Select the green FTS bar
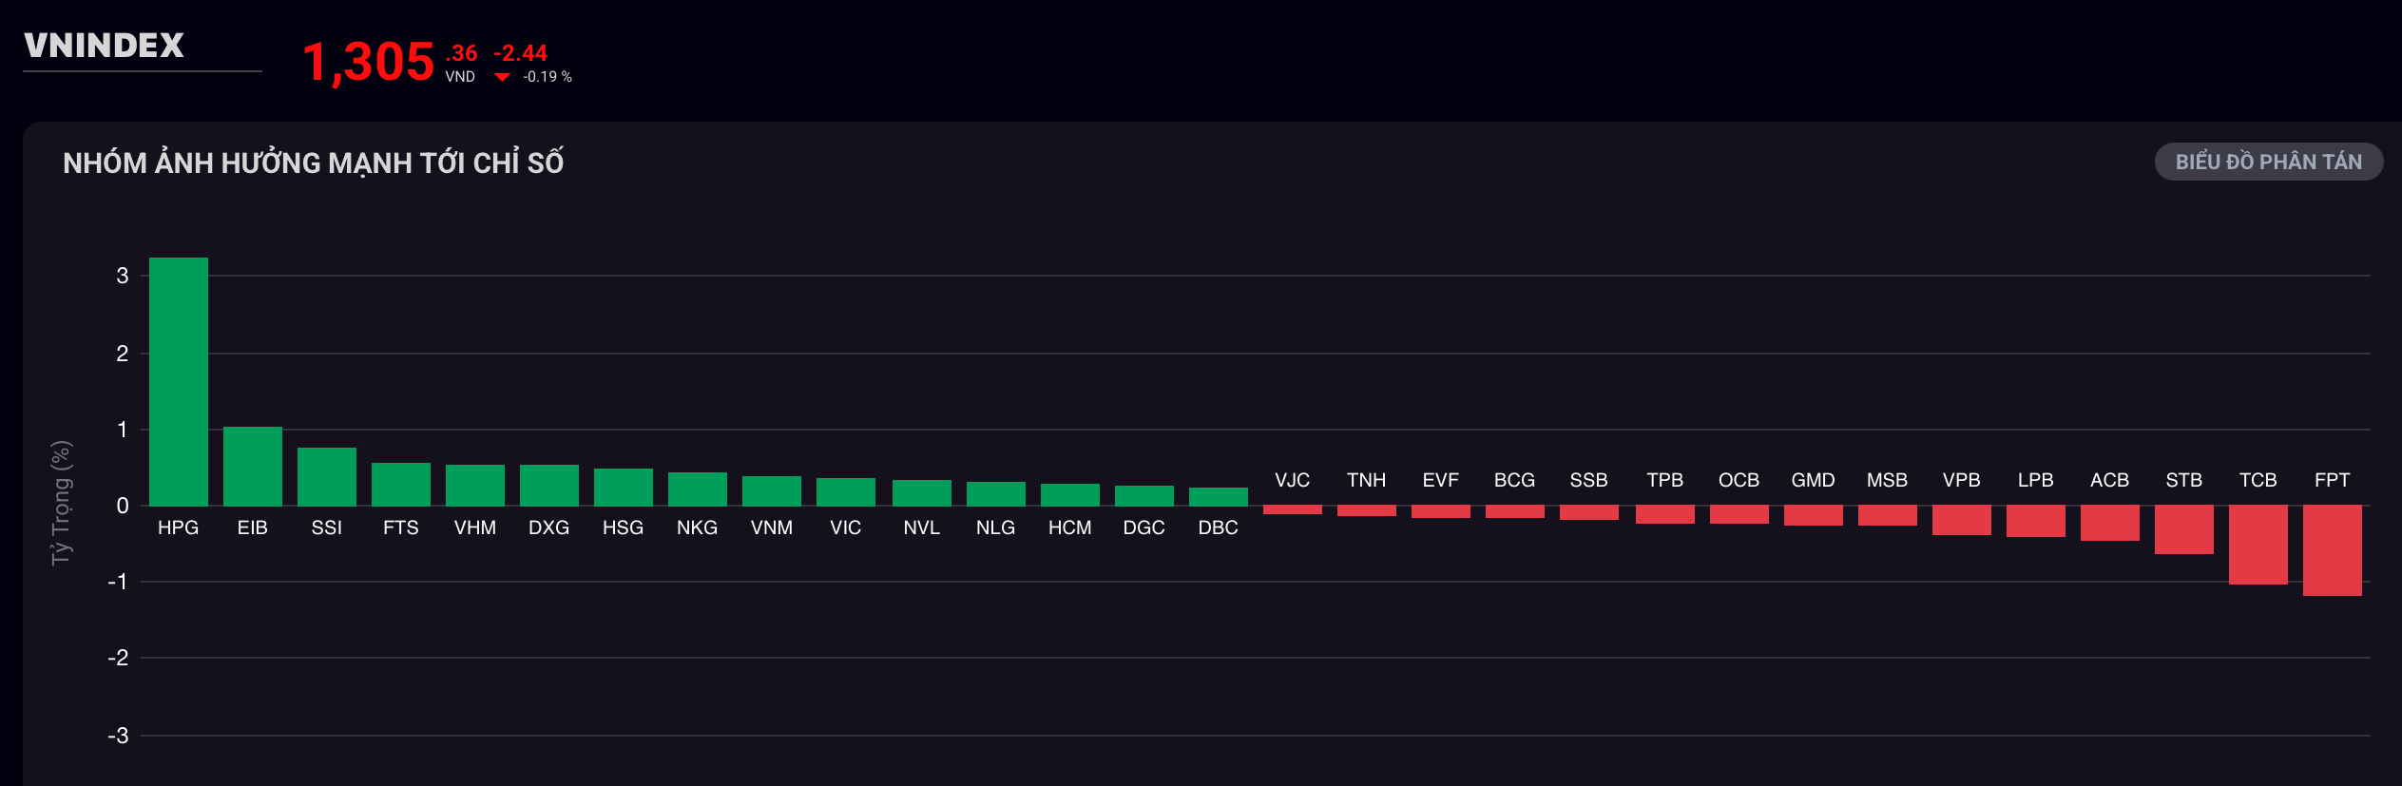2402x786 pixels. coord(401,484)
